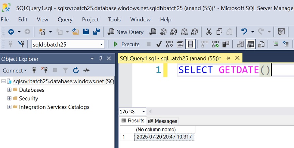
Task: Display the estimated execution plan
Action: point(170,44)
